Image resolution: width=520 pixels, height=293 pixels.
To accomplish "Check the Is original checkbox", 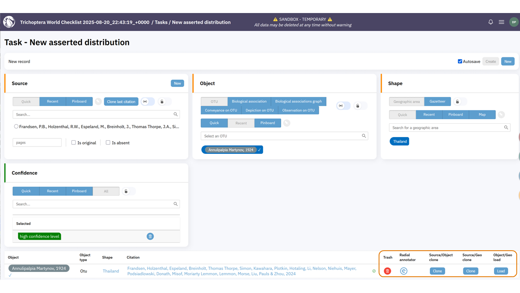I will 74,143.
